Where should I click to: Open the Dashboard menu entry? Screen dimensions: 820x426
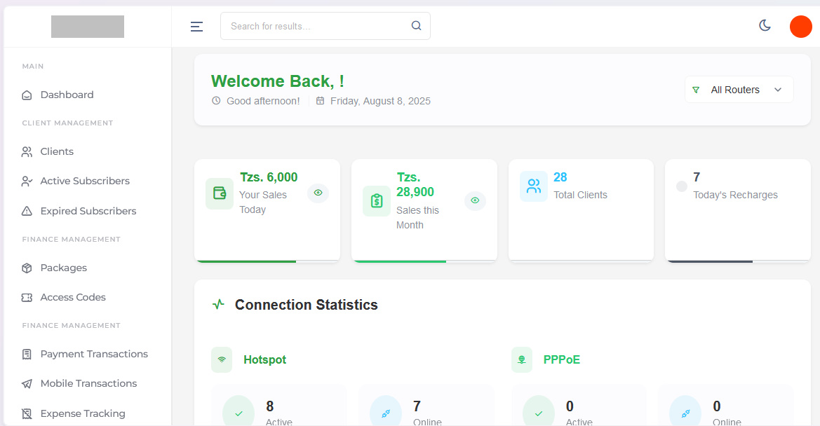tap(67, 95)
